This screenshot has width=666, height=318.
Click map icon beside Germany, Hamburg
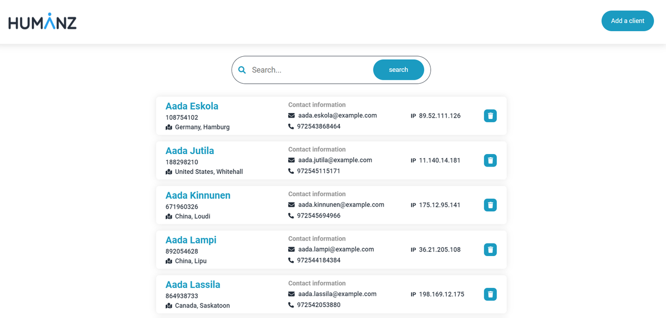pyautogui.click(x=169, y=127)
